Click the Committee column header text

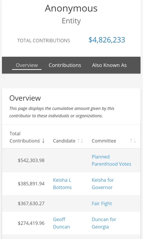104,141
